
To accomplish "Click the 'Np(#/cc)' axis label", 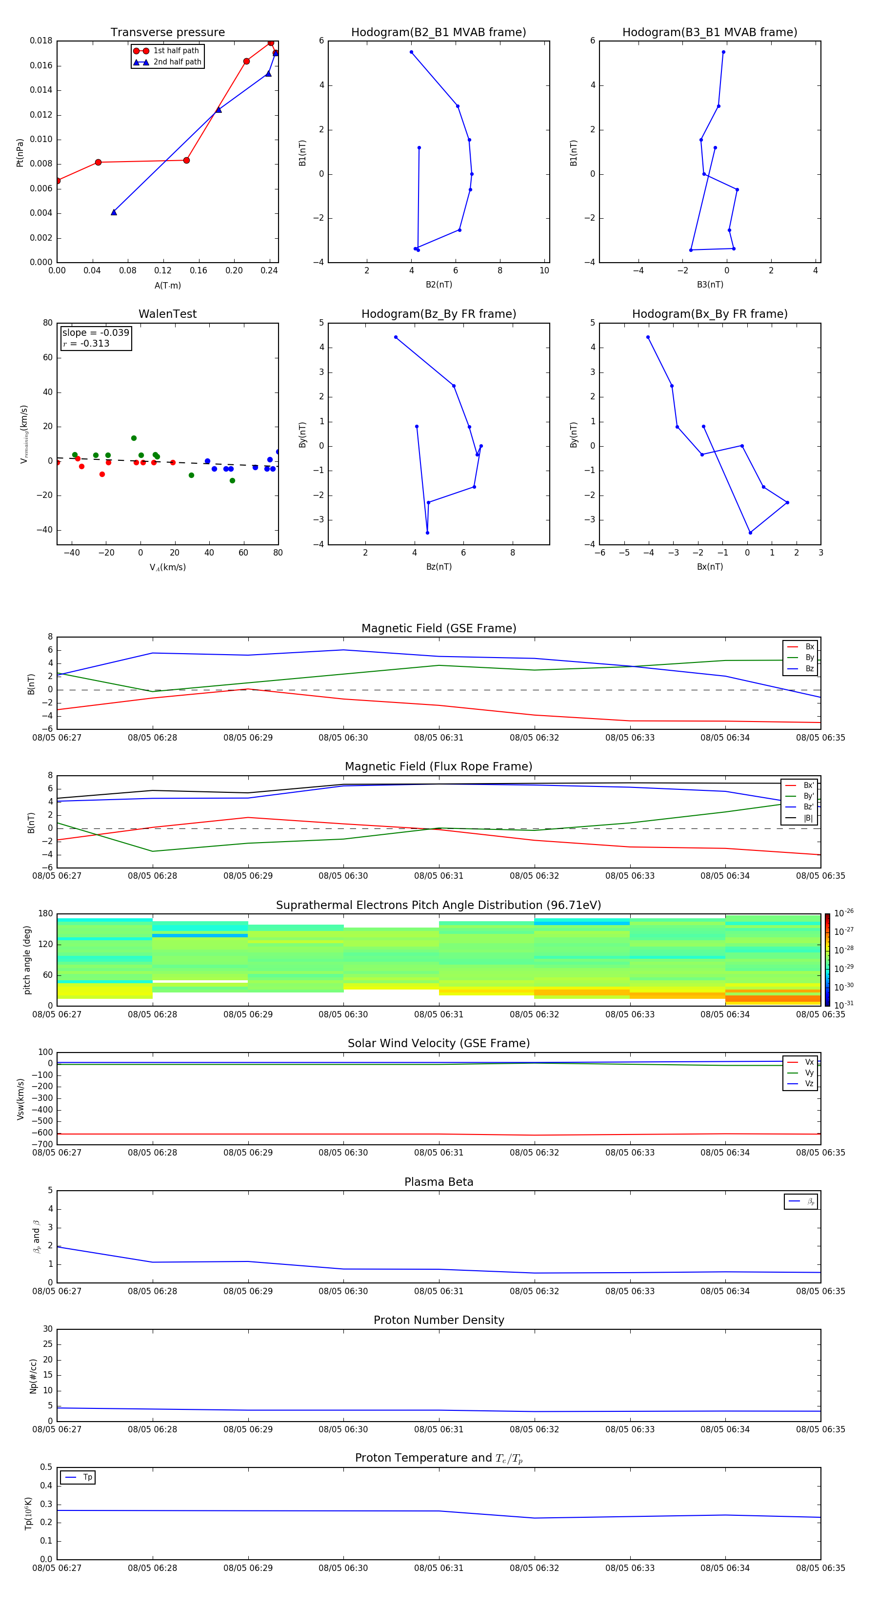I will tap(33, 1376).
